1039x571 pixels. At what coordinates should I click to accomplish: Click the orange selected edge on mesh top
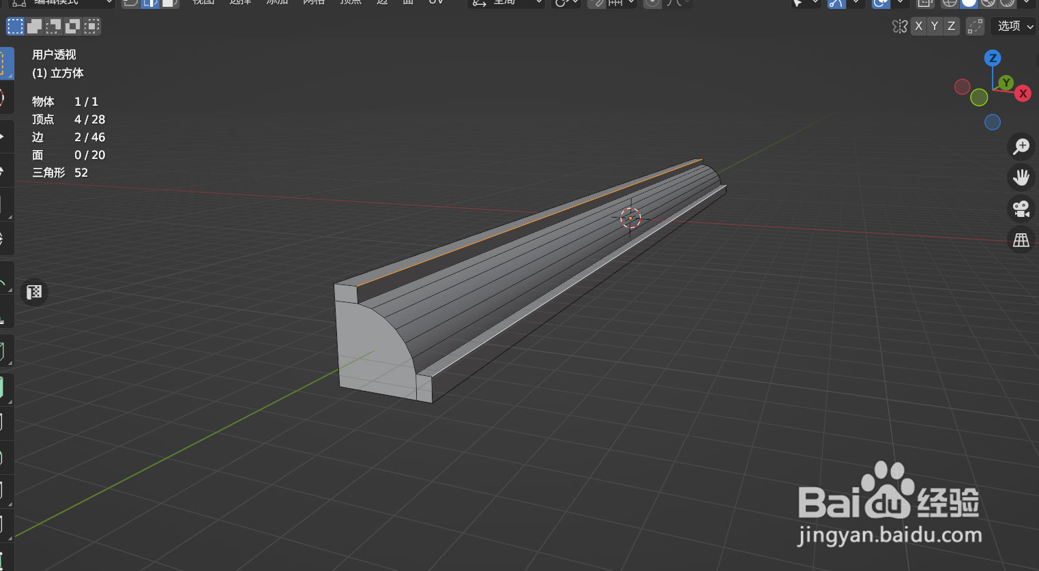point(529,223)
